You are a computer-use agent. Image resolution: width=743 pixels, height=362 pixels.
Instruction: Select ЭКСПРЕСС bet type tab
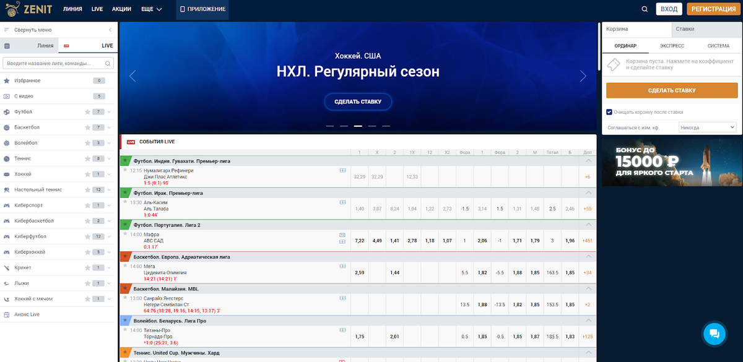(672, 46)
